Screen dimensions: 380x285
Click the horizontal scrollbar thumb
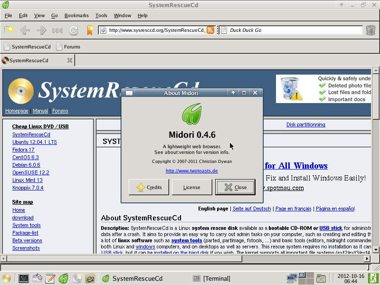(x=124, y=258)
